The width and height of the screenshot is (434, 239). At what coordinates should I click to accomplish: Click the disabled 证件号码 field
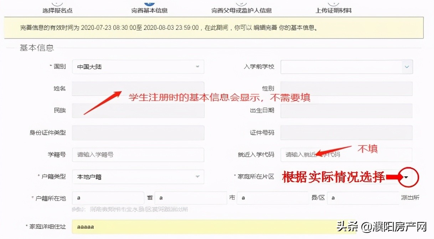pyautogui.click(x=346, y=133)
